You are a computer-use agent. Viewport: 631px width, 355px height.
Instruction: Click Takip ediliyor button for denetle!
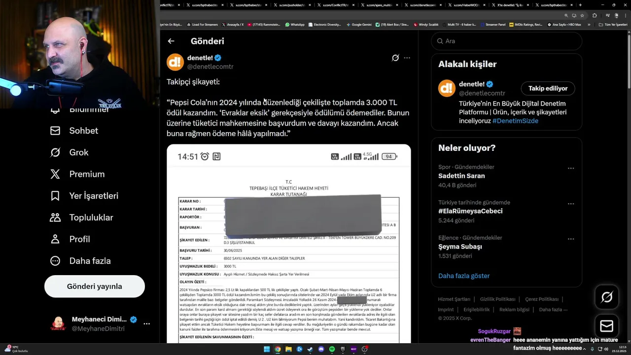tap(548, 88)
